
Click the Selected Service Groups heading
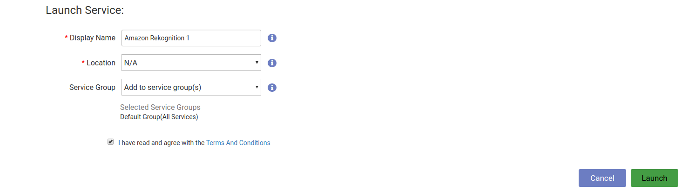tap(160, 107)
